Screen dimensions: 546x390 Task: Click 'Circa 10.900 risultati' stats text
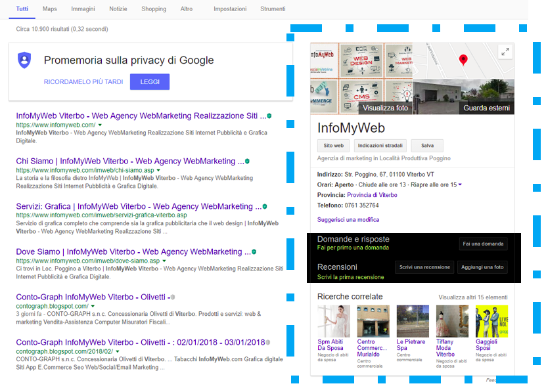pyautogui.click(x=62, y=29)
